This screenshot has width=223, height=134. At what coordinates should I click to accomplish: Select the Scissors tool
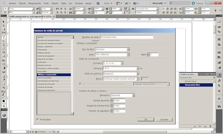tap(3, 60)
